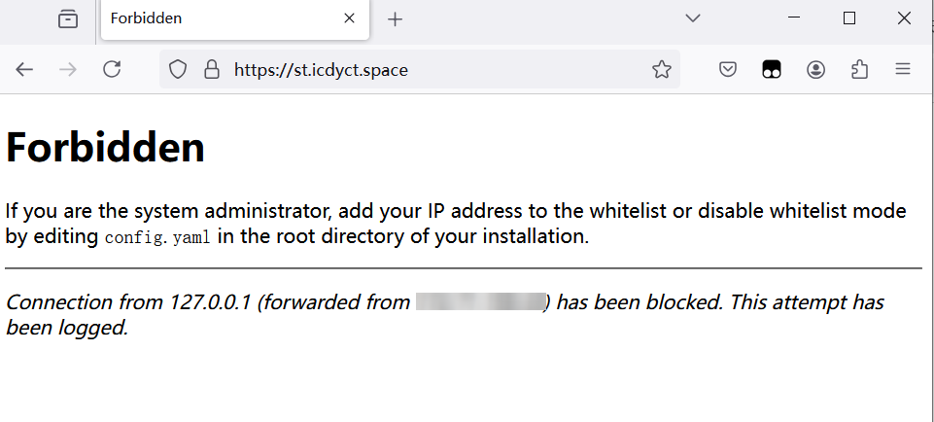The height and width of the screenshot is (422, 934).
Task: Minimize the browser window
Action: coord(794,18)
